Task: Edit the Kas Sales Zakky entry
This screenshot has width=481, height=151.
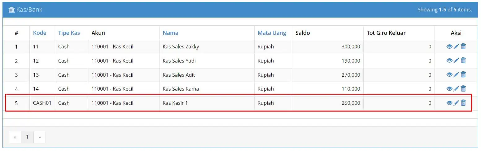Action: 456,47
